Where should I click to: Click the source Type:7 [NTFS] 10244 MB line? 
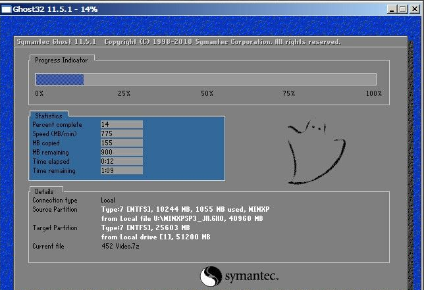coord(185,210)
